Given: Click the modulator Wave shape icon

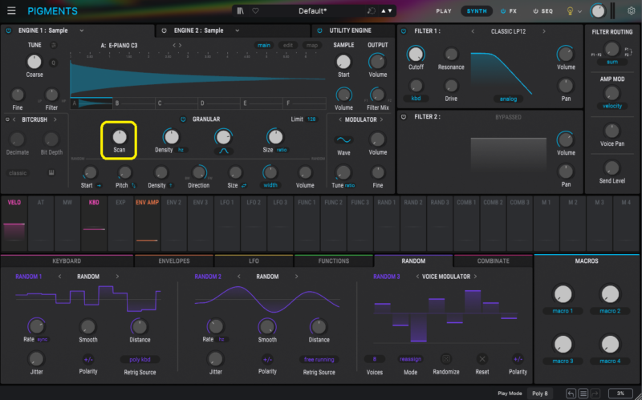Looking at the screenshot, I should [x=343, y=139].
